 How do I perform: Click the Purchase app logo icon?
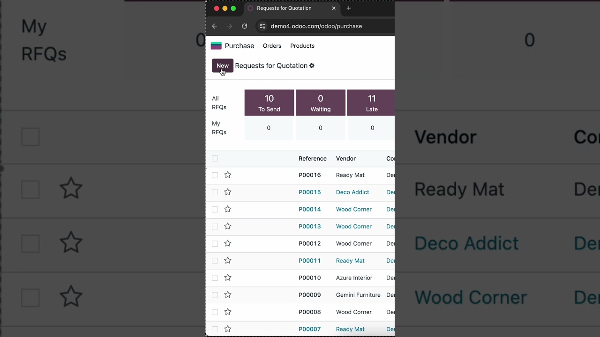pyautogui.click(x=216, y=46)
